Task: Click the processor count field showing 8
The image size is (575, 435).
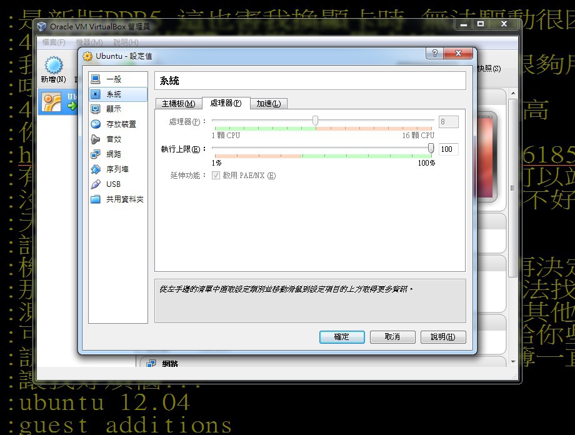Action: pyautogui.click(x=449, y=122)
